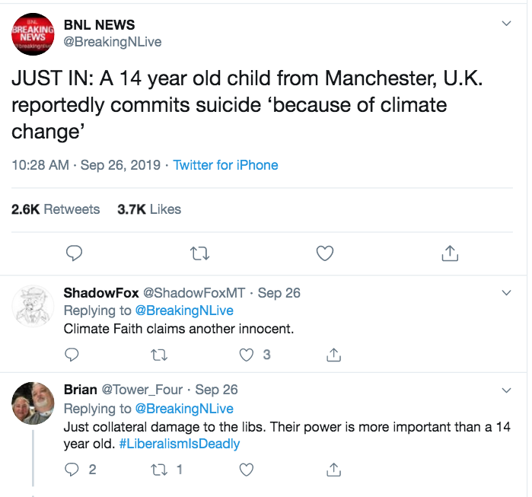Screen dimensions: 532x497
Task: View the 3.7K Likes list
Action: 149,209
